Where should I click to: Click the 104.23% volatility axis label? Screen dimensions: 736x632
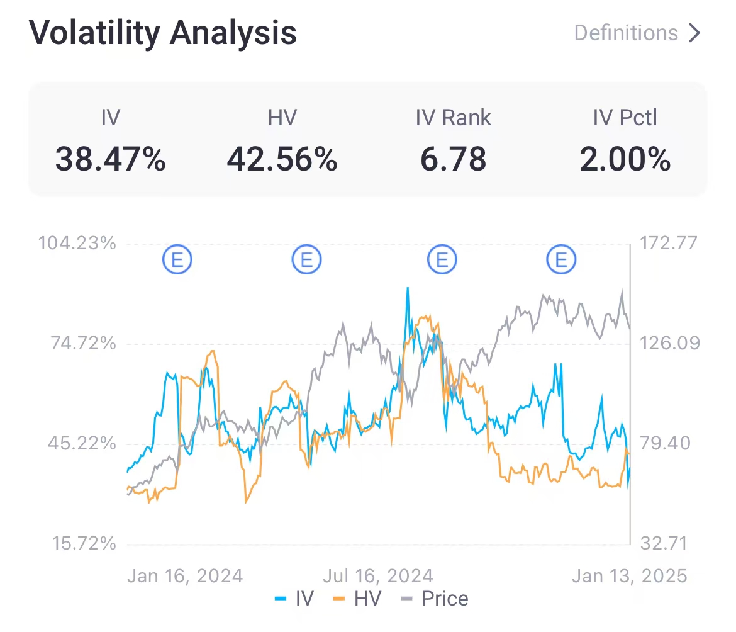77,243
